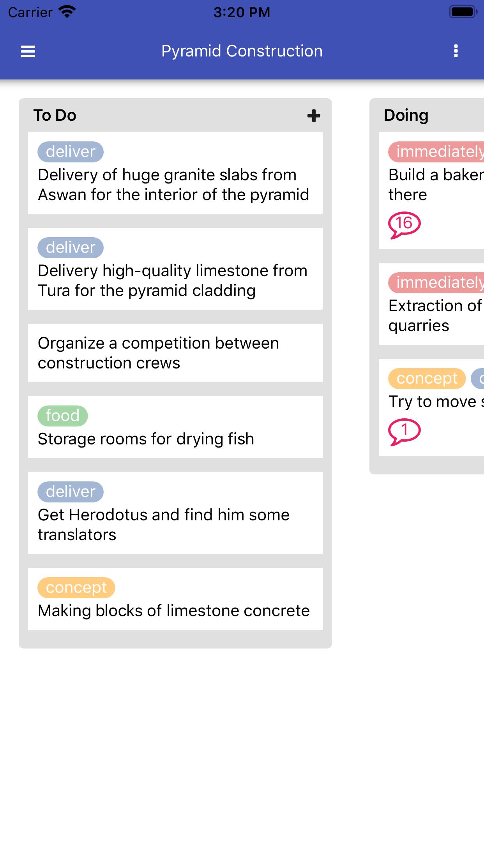The width and height of the screenshot is (484, 860).
Task: Open Organize a competition between crews card
Action: pos(175,353)
